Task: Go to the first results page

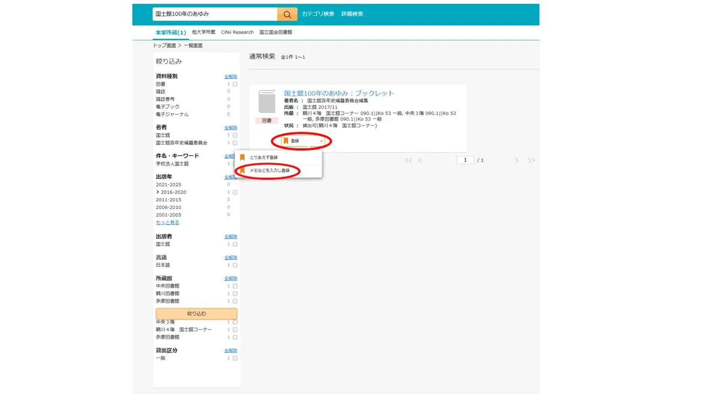Action: click(409, 160)
